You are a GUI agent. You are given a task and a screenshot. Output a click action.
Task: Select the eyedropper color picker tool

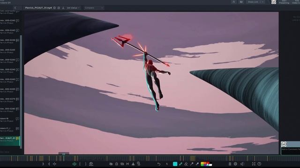click(197, 164)
